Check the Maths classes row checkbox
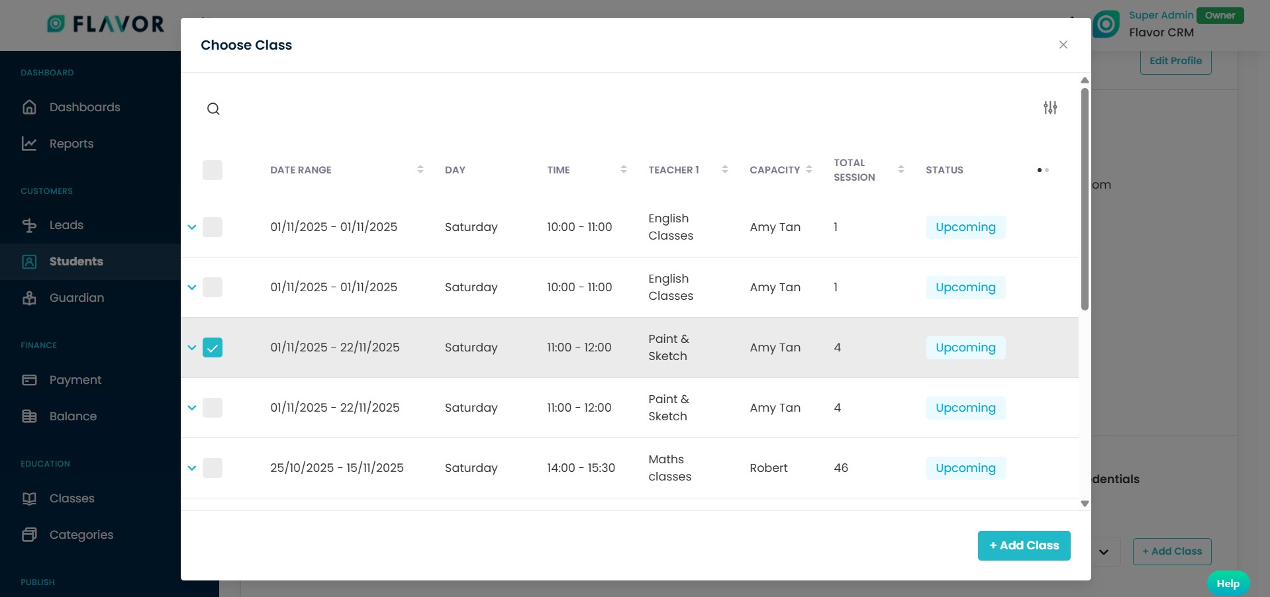 [213, 468]
